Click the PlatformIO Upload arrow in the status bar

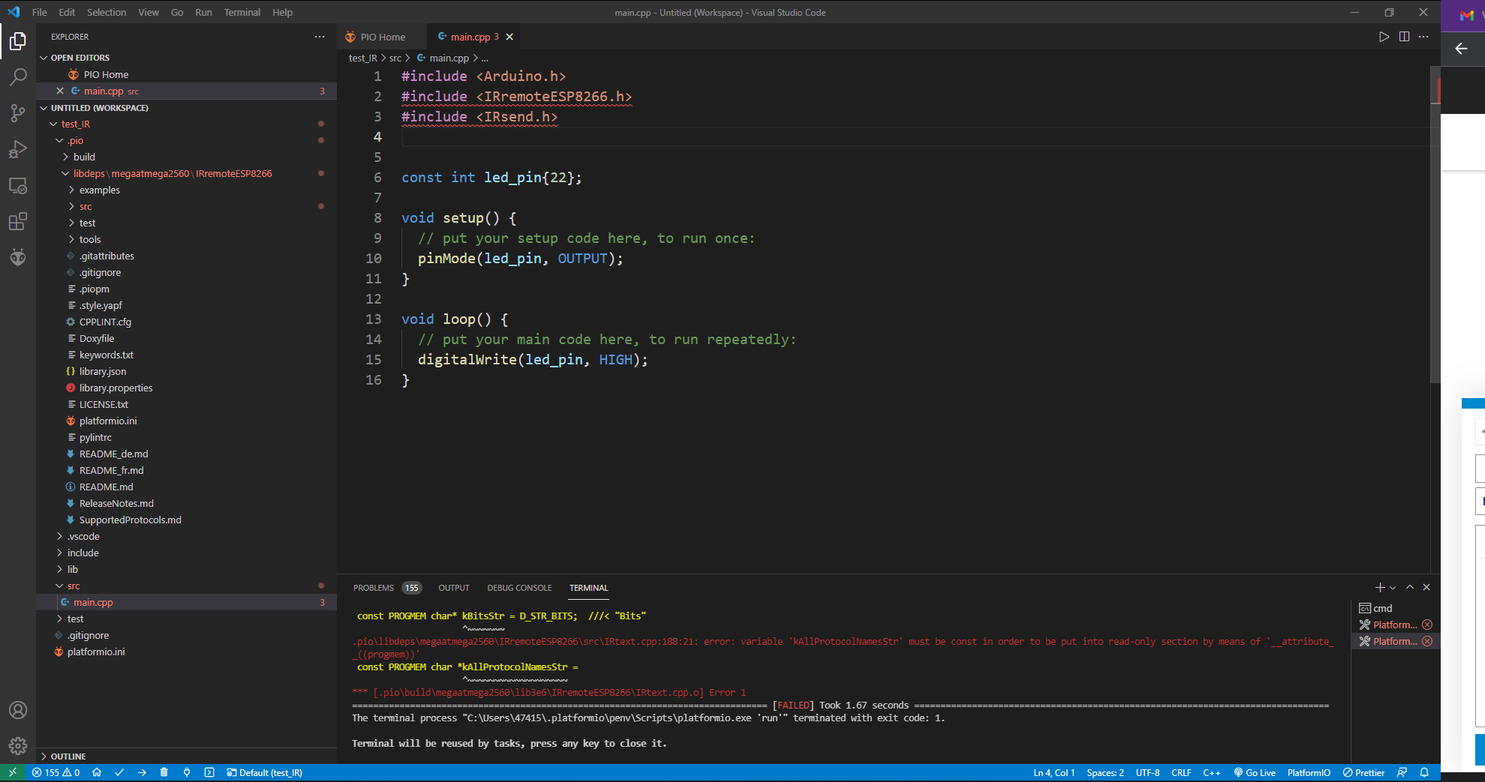142,772
